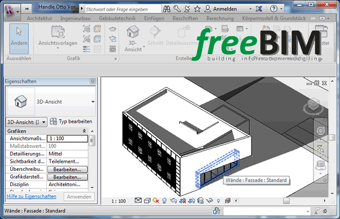Click the Ansichtsmaßstab 1:100 field
340x219 pixels.
(x=67, y=139)
